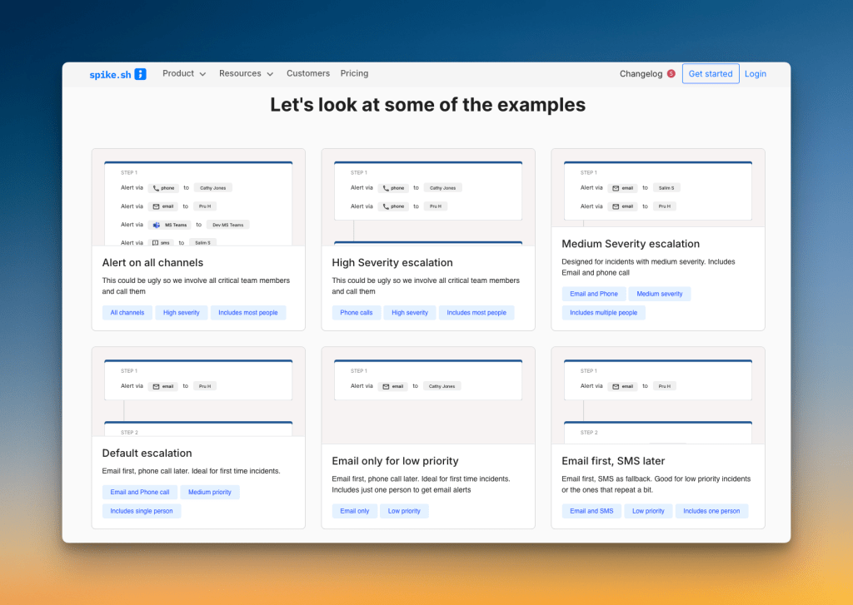
Task: Click the sms chip icon for Salim S
Action: tap(156, 243)
